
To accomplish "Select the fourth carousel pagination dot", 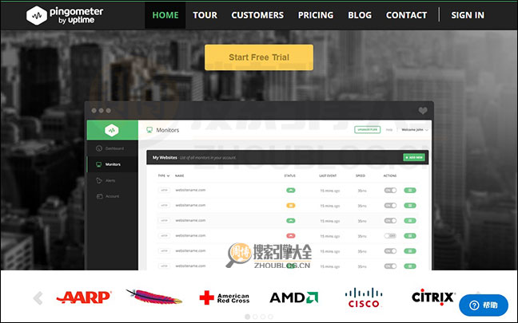I will point(270,317).
